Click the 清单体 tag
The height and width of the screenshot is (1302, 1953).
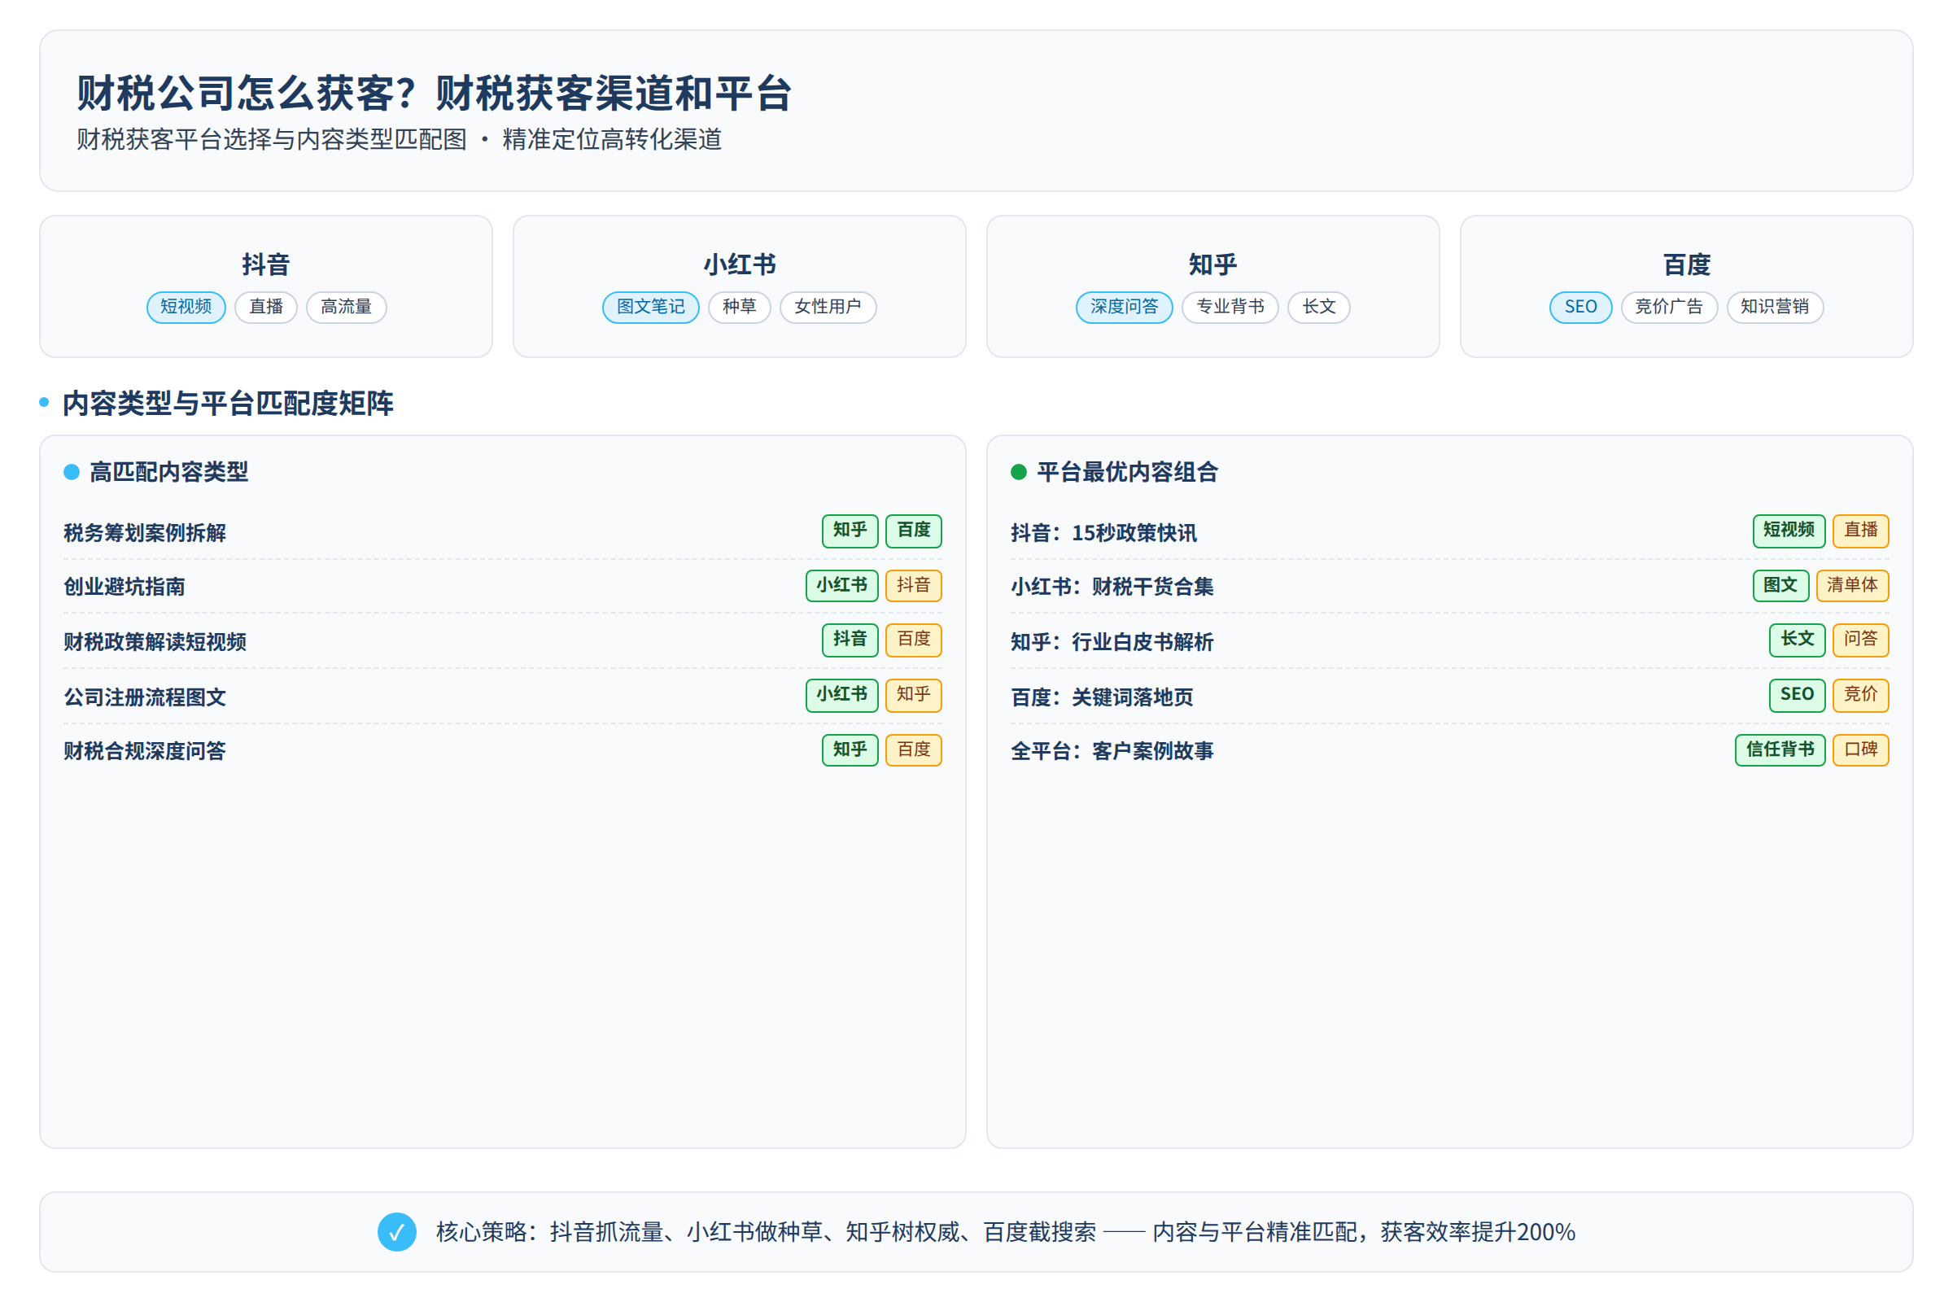point(1853,585)
